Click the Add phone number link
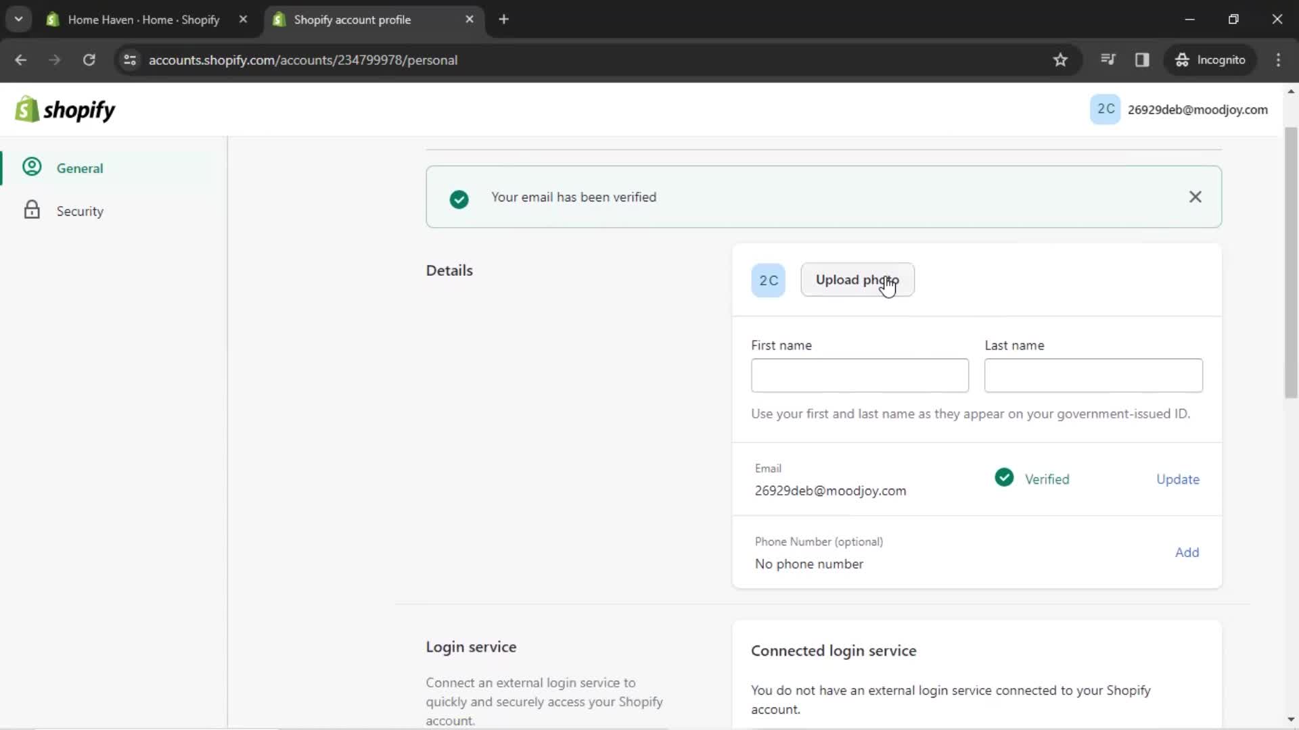The height and width of the screenshot is (730, 1299). point(1187,552)
